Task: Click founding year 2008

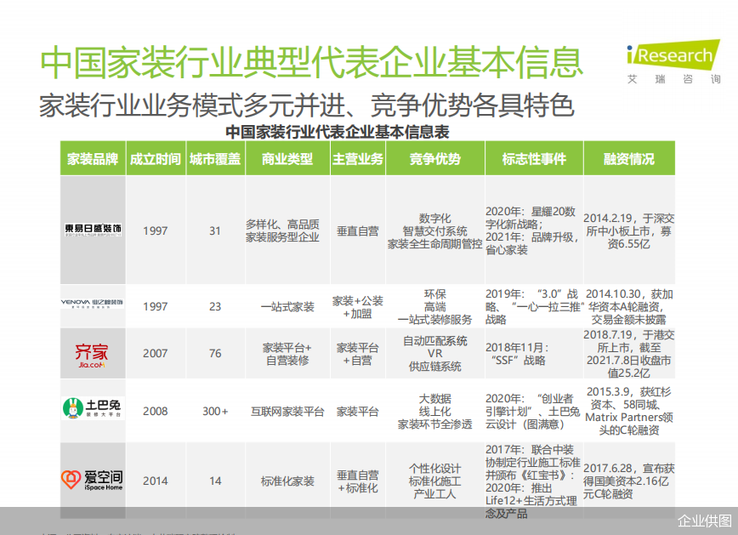Action: point(156,411)
